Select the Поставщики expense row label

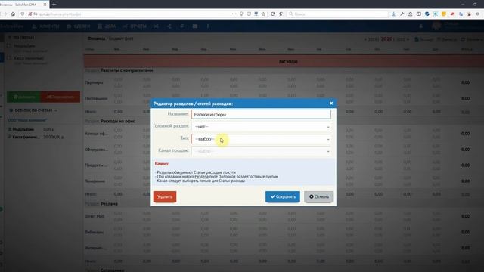click(x=96, y=99)
